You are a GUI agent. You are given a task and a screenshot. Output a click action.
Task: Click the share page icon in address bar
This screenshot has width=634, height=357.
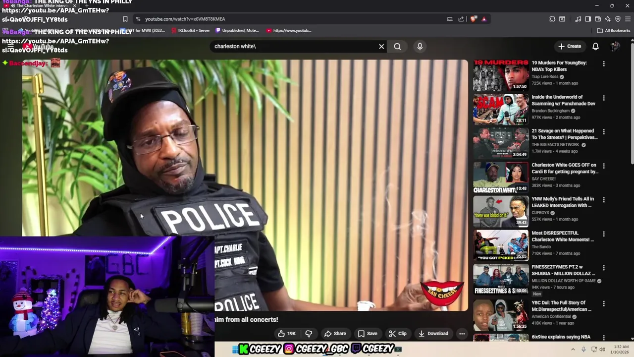coord(461,19)
